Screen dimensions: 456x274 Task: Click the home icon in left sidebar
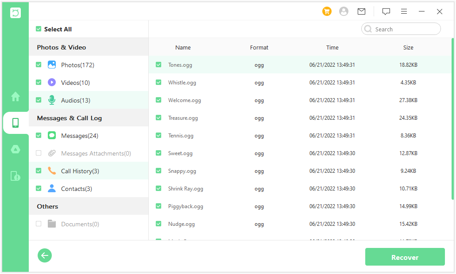(x=15, y=96)
